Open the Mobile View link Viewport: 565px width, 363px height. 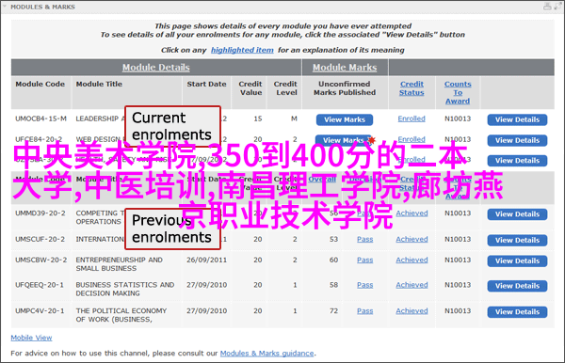[x=31, y=338]
